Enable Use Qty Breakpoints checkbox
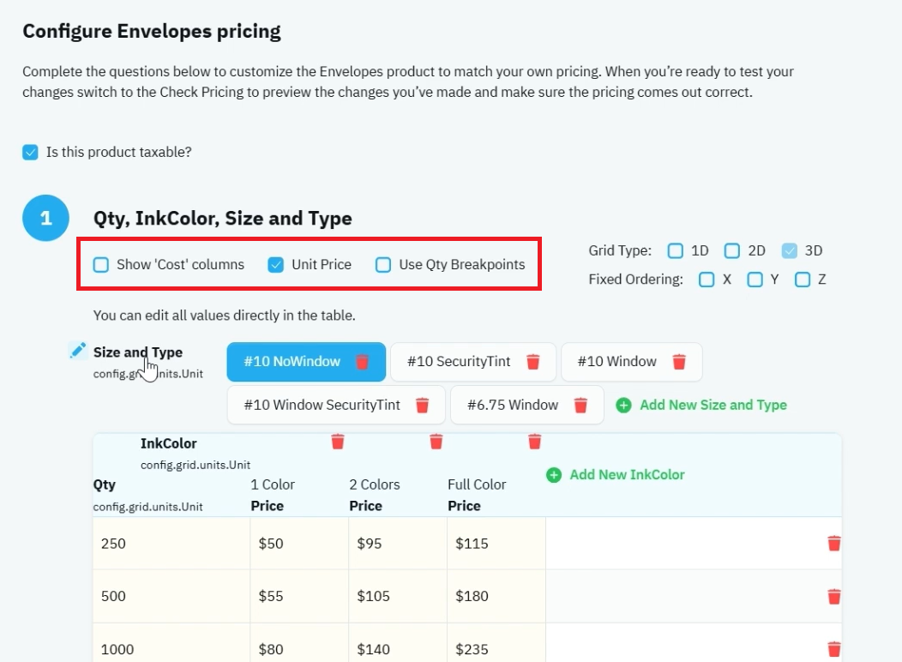The image size is (902, 662). 383,265
